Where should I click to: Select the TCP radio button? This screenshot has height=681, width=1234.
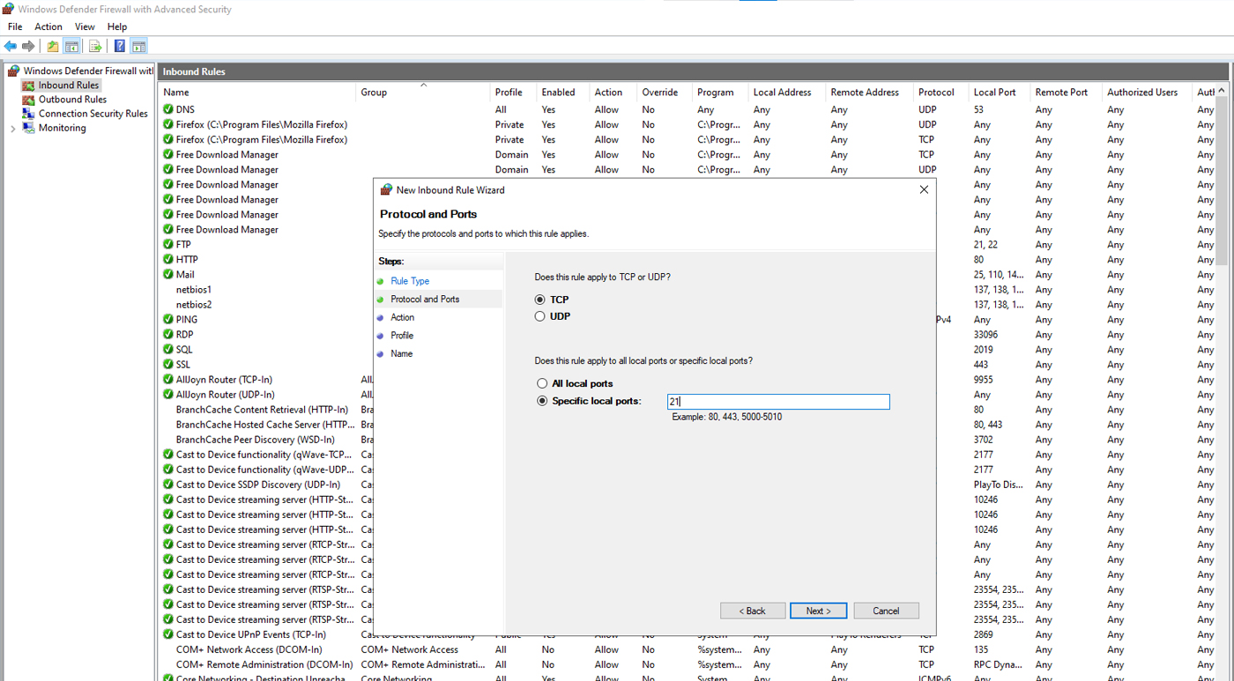(540, 300)
